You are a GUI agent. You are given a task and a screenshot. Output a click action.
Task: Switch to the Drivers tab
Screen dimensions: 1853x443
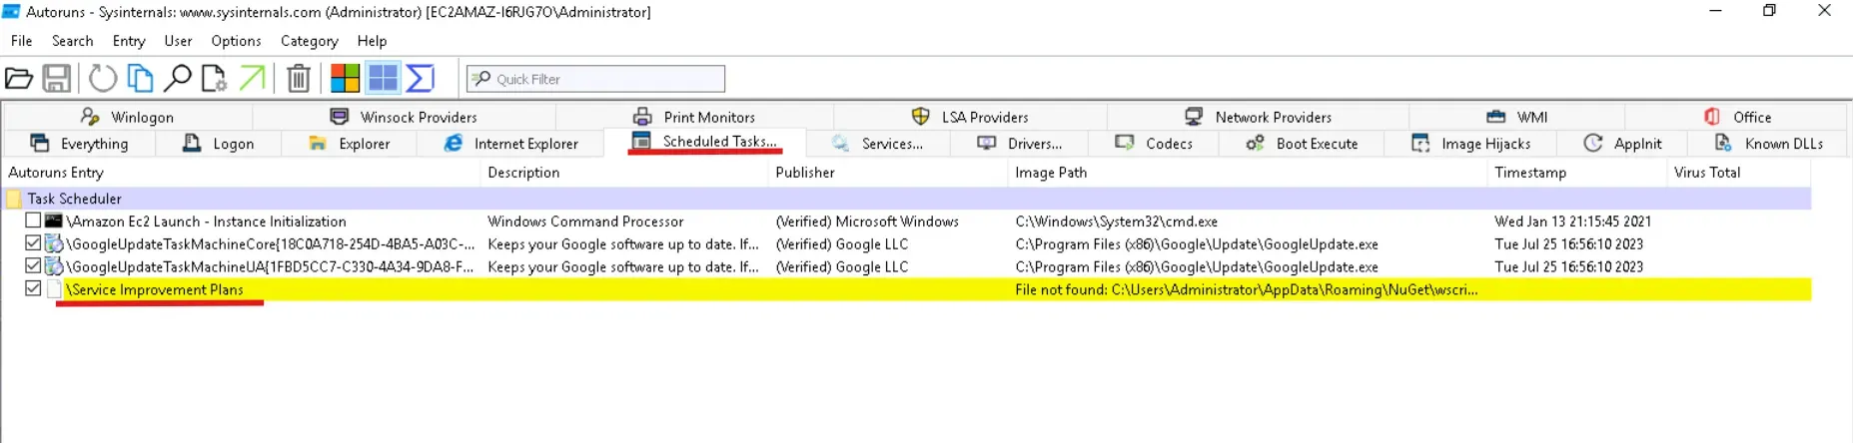pyautogui.click(x=1019, y=144)
